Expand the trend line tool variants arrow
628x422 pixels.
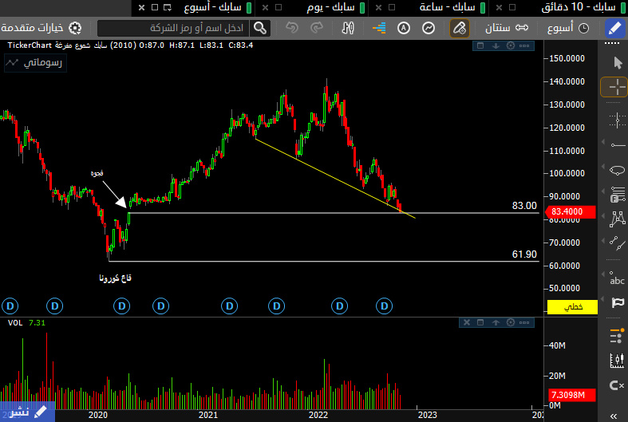[603, 241]
